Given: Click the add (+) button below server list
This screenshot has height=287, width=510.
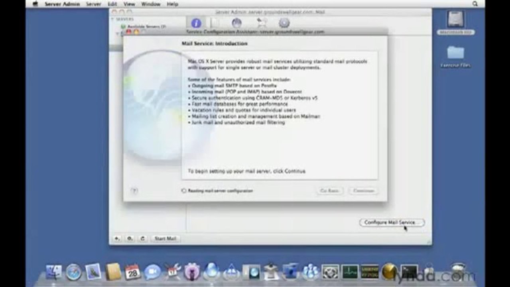Looking at the screenshot, I should pyautogui.click(x=117, y=238).
